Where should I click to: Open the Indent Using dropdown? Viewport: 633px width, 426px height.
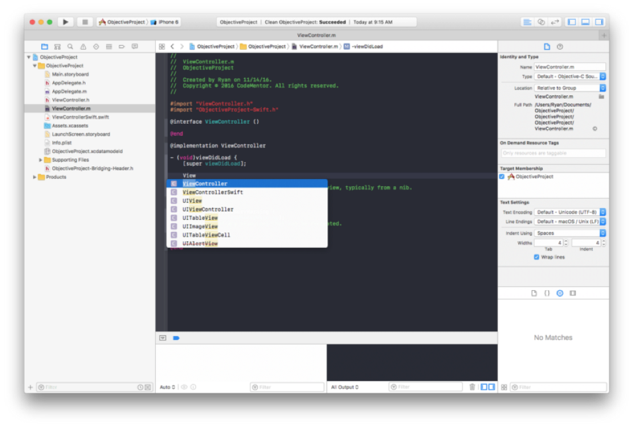pyautogui.click(x=570, y=233)
